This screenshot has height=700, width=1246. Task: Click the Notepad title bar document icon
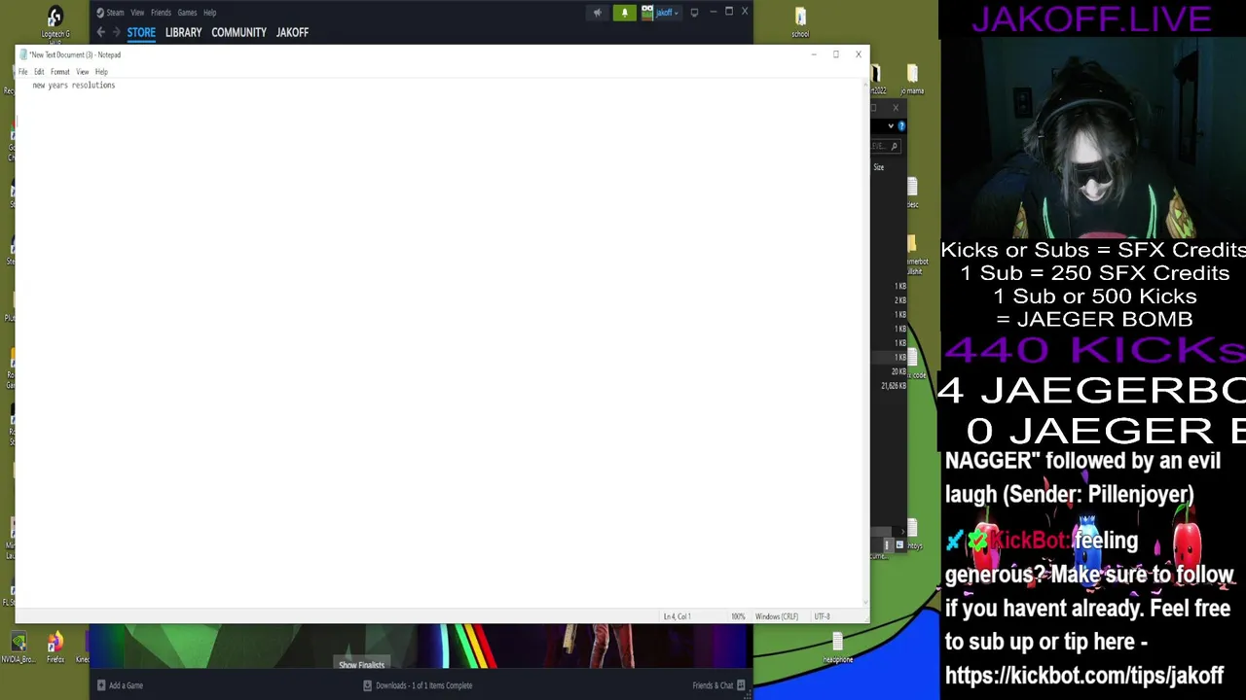pyautogui.click(x=23, y=54)
